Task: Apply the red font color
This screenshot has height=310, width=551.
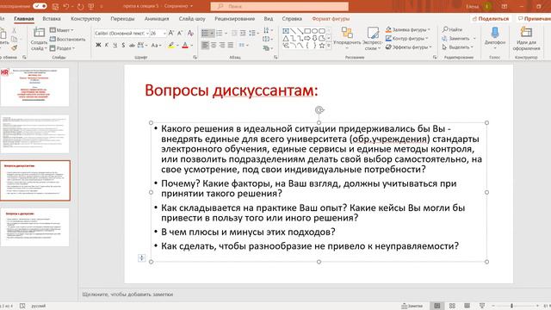Action: point(185,45)
